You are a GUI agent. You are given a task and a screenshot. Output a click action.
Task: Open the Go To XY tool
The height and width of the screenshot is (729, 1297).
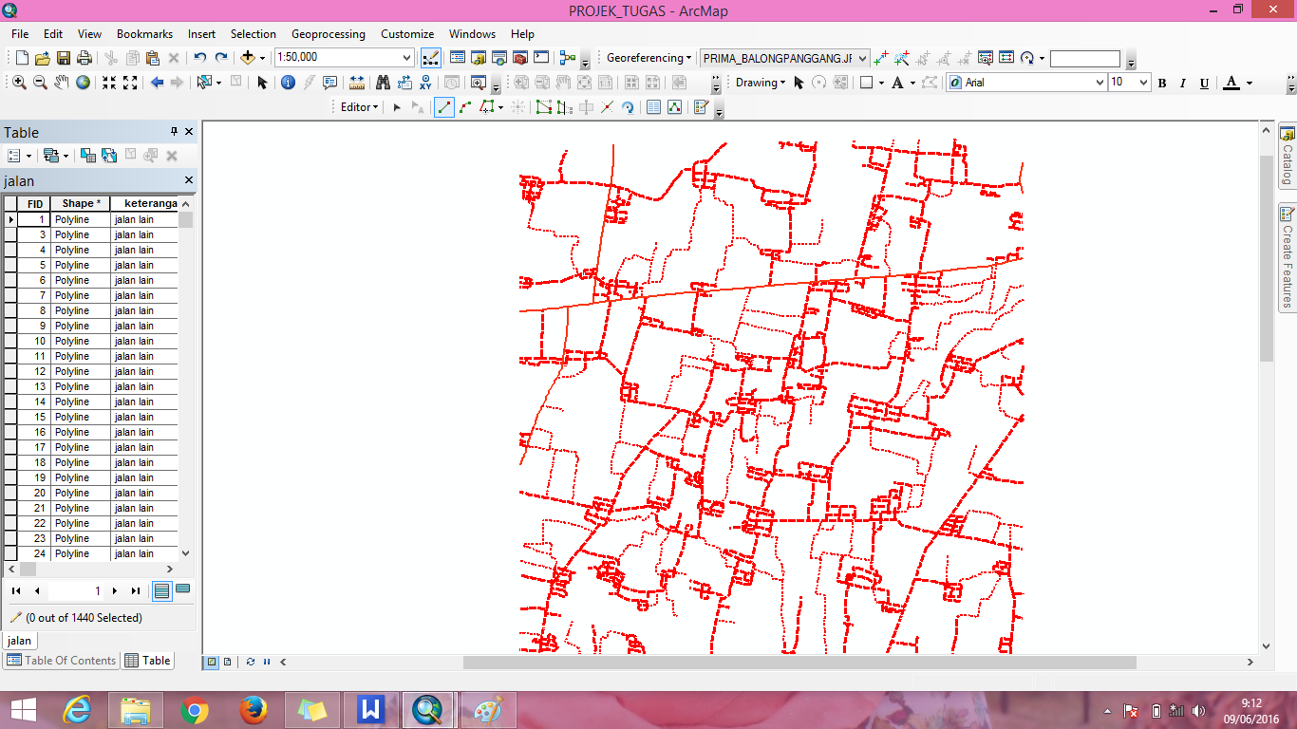[425, 83]
